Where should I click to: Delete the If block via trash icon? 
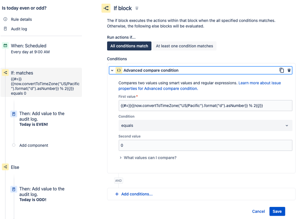[137, 8]
